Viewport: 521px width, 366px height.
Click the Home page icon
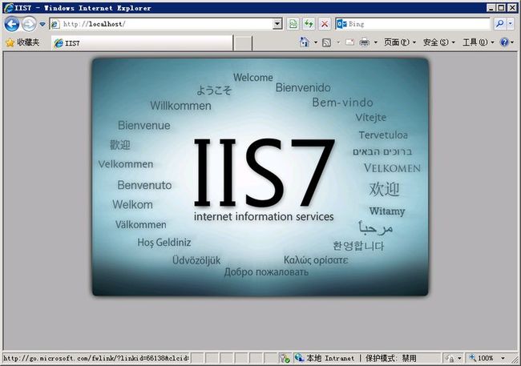tap(305, 42)
